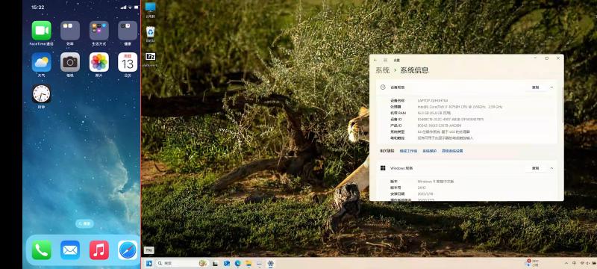Tap the Phone icon in dock
Screen dimensions: 597x269
pyautogui.click(x=42, y=250)
